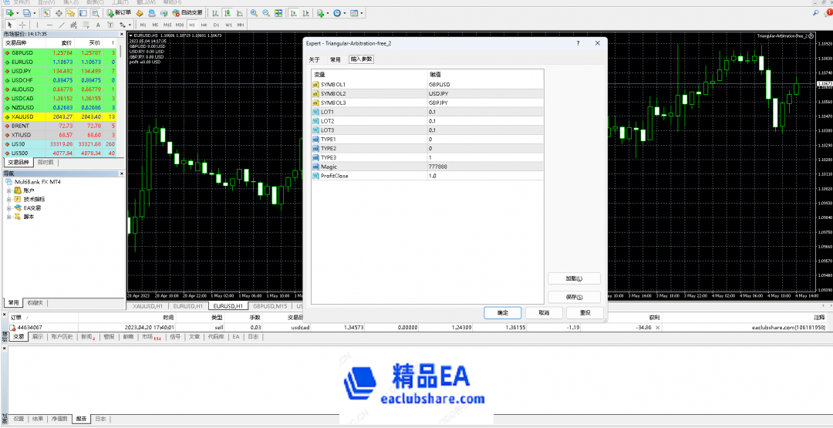Open the new chart dropdown arrow
Viewport: 833px width, 428px height.
click(16, 13)
